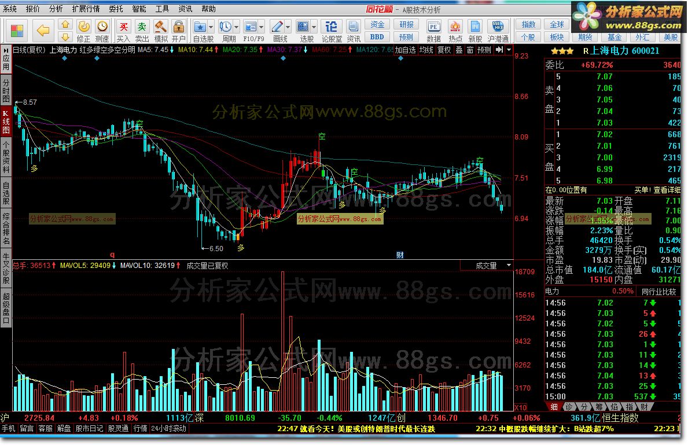Open the 综合排名 side tab

pyautogui.click(x=6, y=229)
